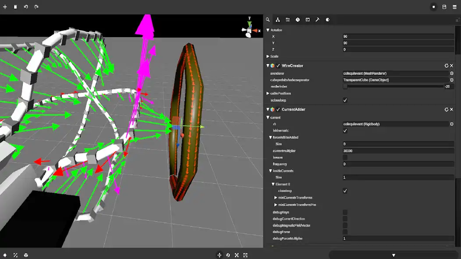Click the add (plus) icon in top toolbar

5,7
